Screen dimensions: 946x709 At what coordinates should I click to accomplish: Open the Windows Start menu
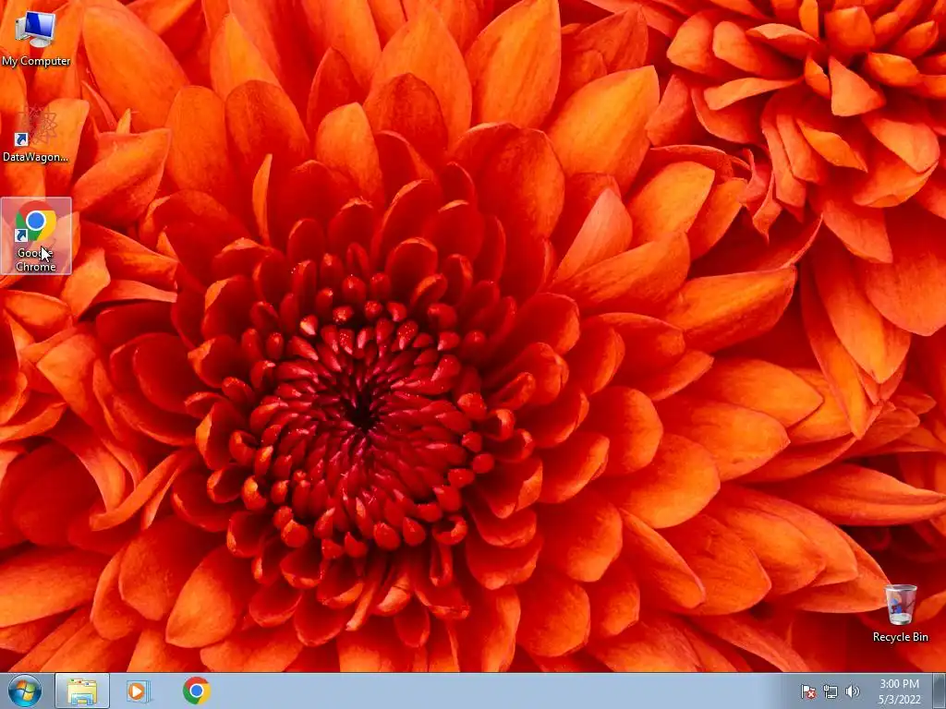pyautogui.click(x=25, y=691)
